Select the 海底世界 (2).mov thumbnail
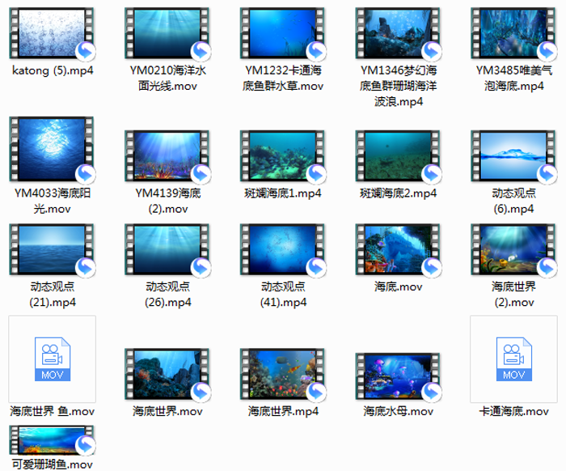 [x=514, y=249]
